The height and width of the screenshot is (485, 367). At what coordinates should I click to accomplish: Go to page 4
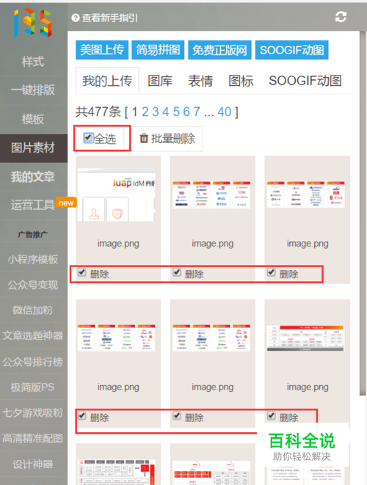coord(166,112)
